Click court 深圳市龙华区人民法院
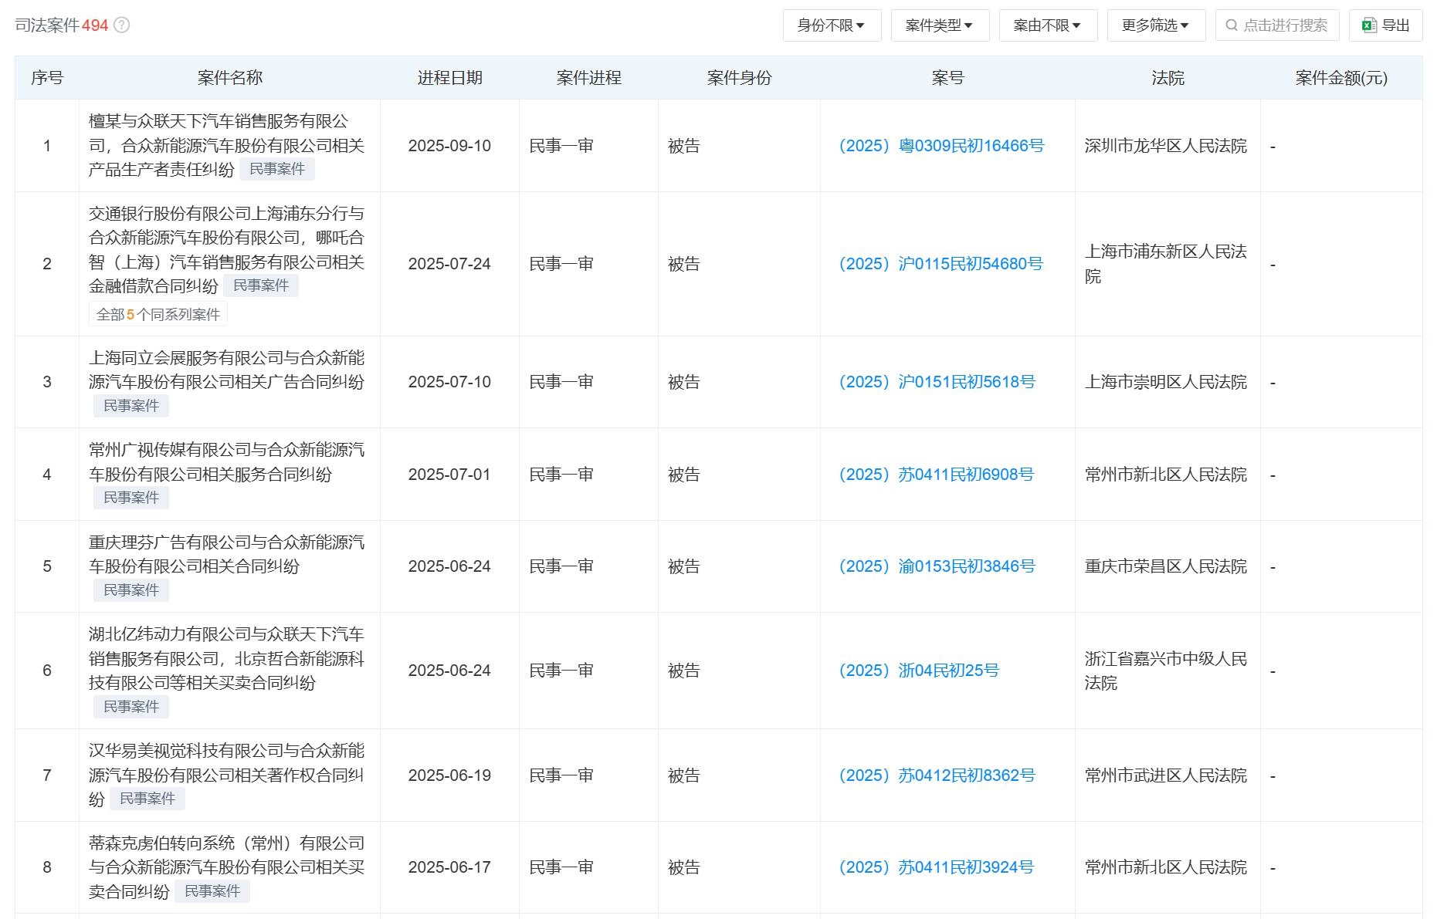The width and height of the screenshot is (1437, 919). tap(1166, 146)
